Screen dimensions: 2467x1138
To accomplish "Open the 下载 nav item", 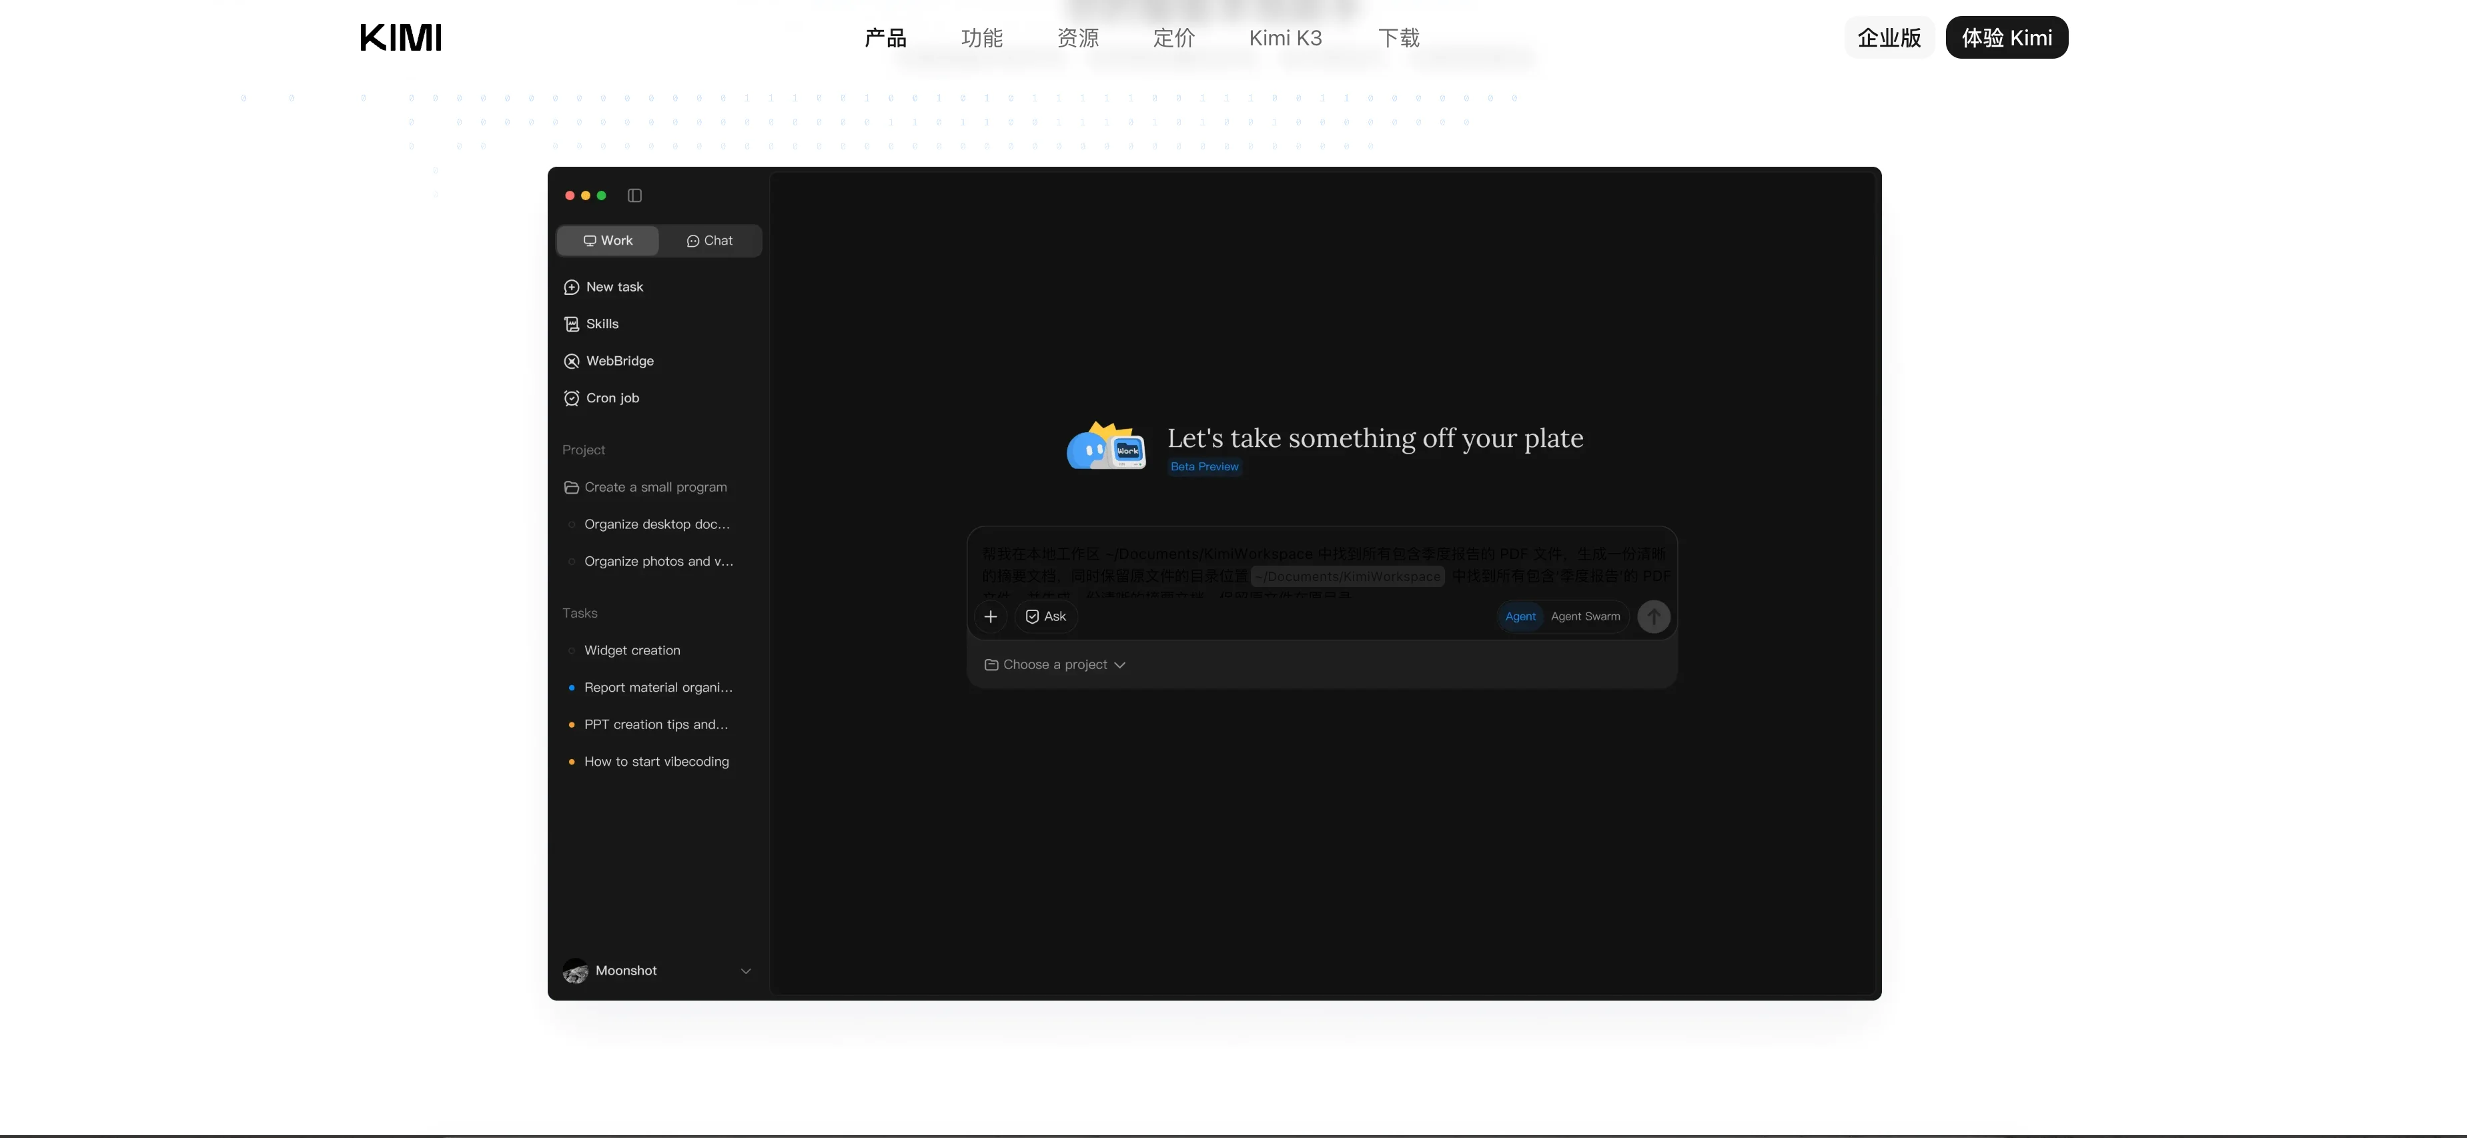I will tap(1398, 38).
